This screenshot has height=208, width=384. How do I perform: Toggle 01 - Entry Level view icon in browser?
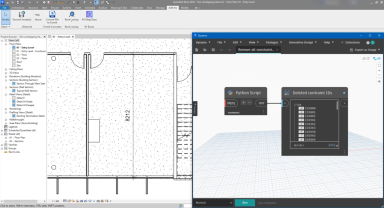point(13,47)
